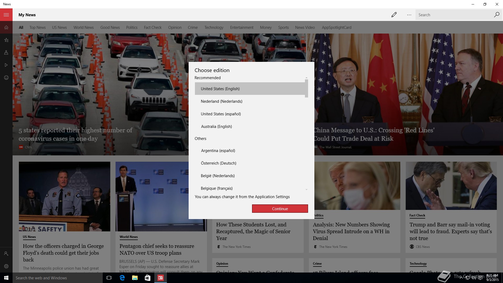
Task: Click the search magnifier icon
Action: point(496,15)
